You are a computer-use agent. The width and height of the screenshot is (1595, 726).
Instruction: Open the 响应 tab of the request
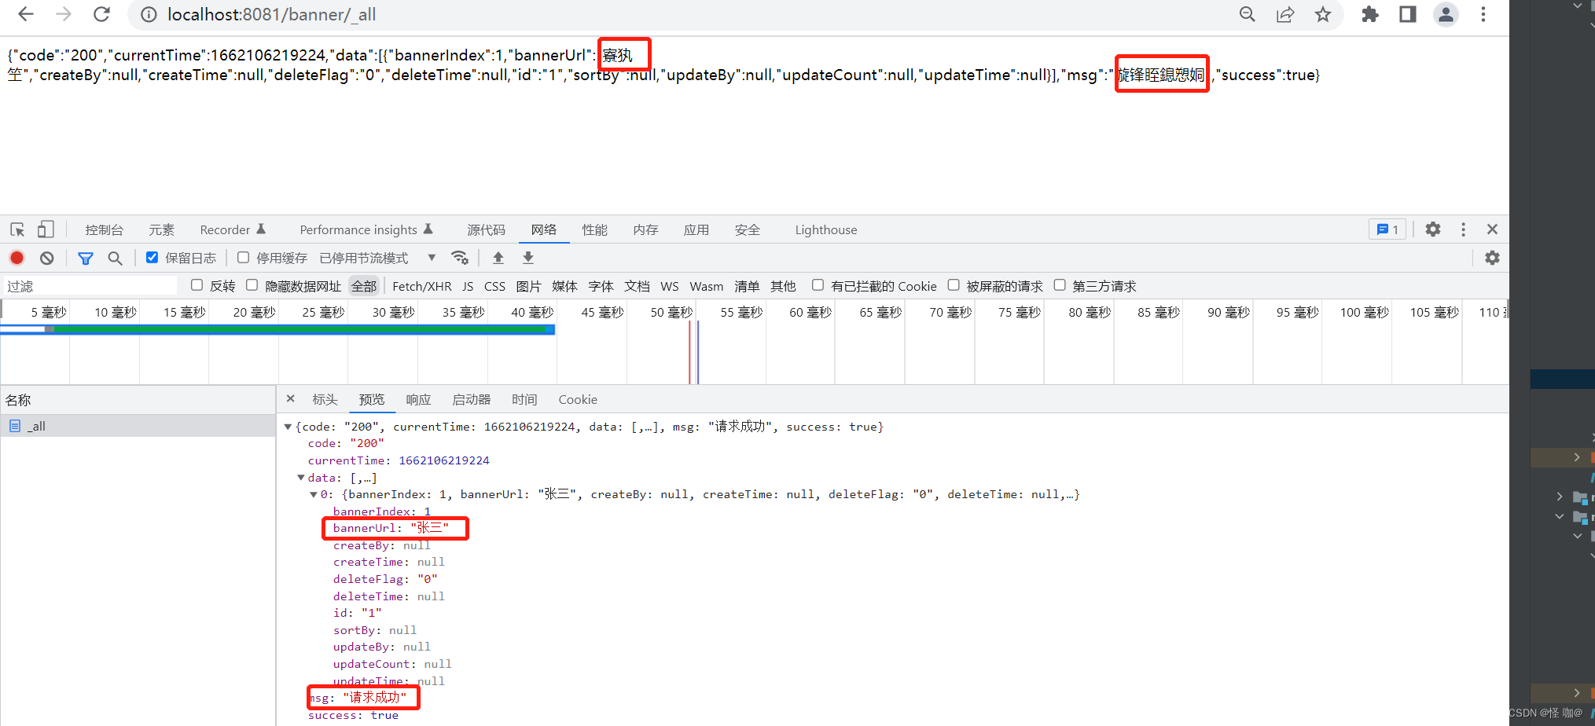point(418,399)
